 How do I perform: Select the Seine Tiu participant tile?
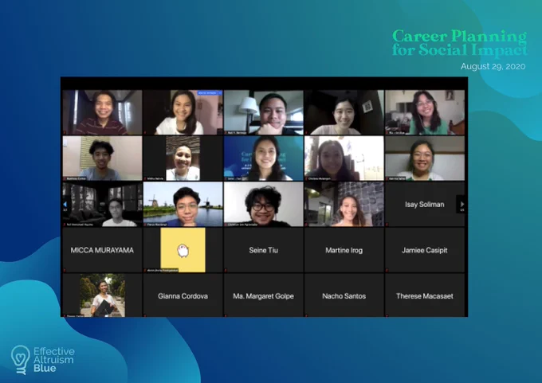pyautogui.click(x=263, y=250)
